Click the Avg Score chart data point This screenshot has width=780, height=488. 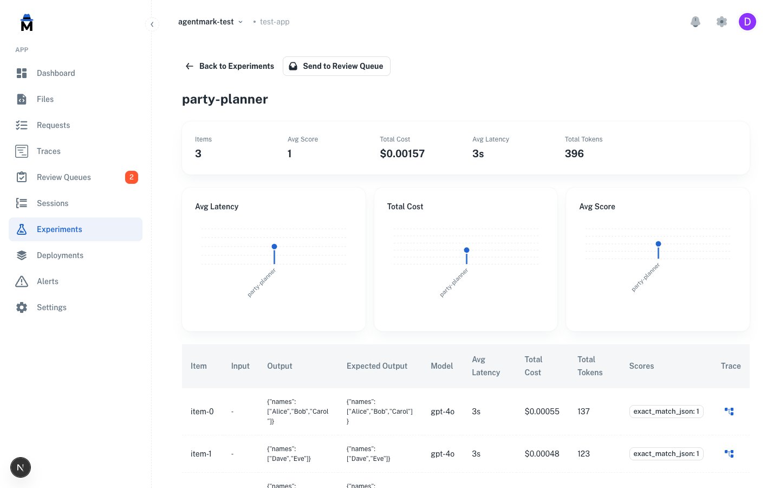658,244
